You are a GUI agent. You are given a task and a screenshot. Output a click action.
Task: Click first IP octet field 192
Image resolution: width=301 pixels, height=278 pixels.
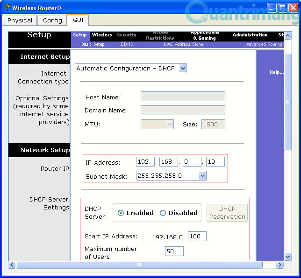tap(145, 162)
